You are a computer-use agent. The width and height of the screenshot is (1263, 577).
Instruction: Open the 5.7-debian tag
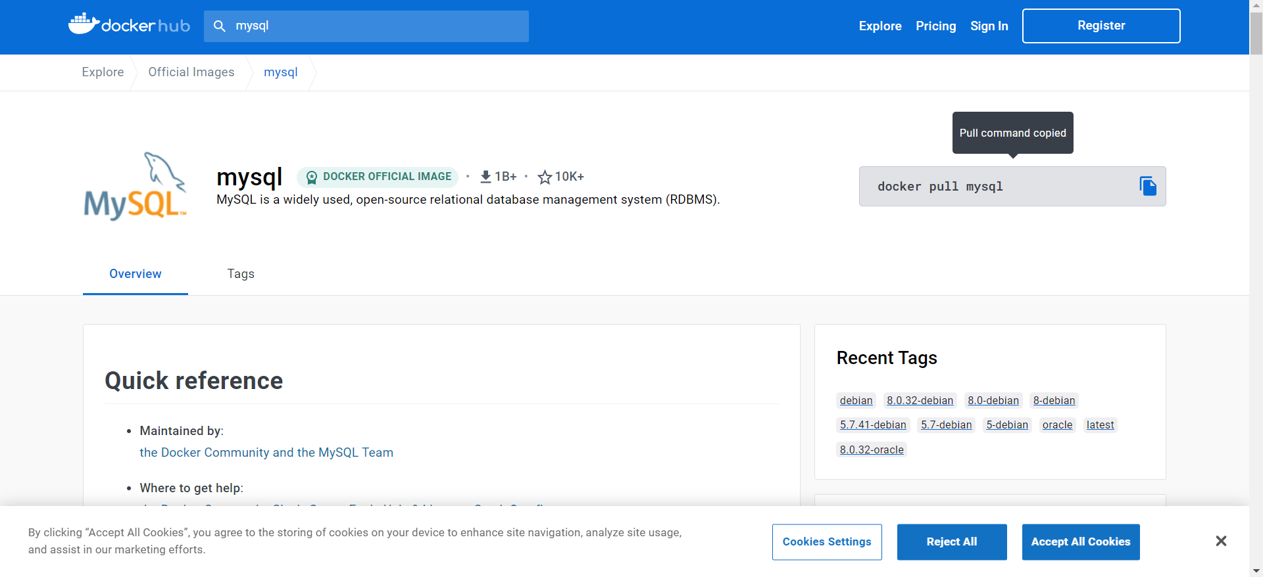point(946,425)
